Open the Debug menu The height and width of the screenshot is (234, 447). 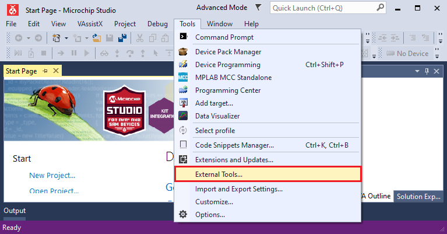pyautogui.click(x=157, y=24)
